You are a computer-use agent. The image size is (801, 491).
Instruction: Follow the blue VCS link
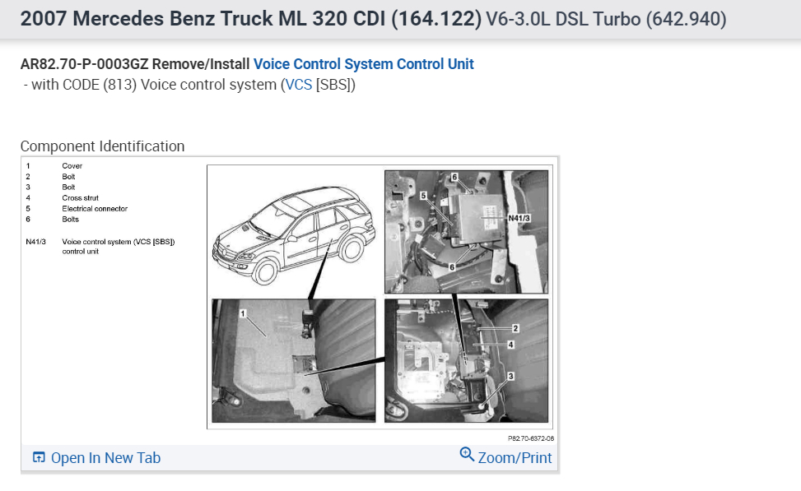coord(299,84)
